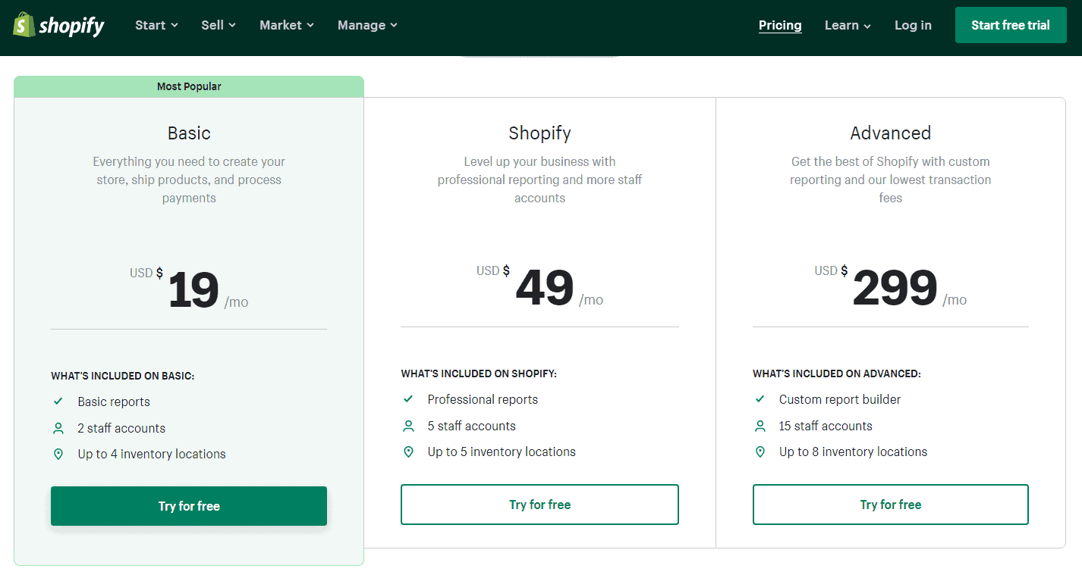1082x575 pixels.
Task: Click the 49 /mo price
Action: coord(539,288)
